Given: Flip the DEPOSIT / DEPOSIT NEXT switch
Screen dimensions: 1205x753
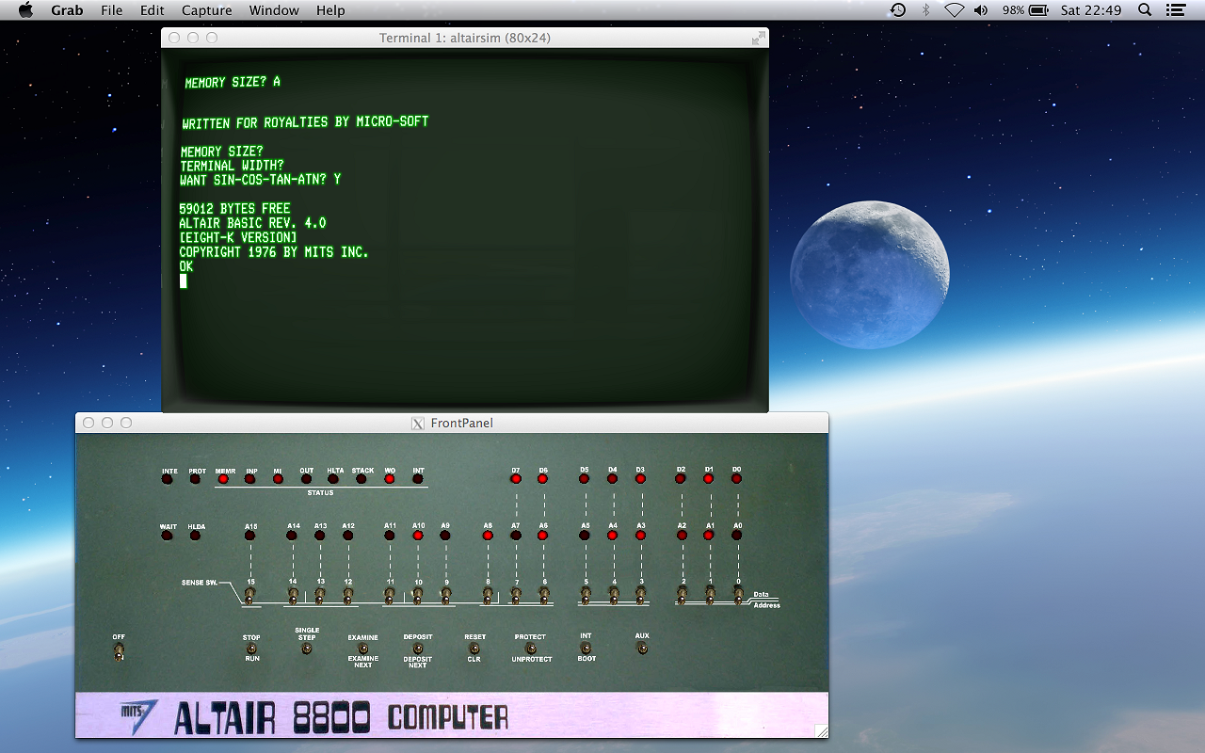Looking at the screenshot, I should tap(417, 648).
